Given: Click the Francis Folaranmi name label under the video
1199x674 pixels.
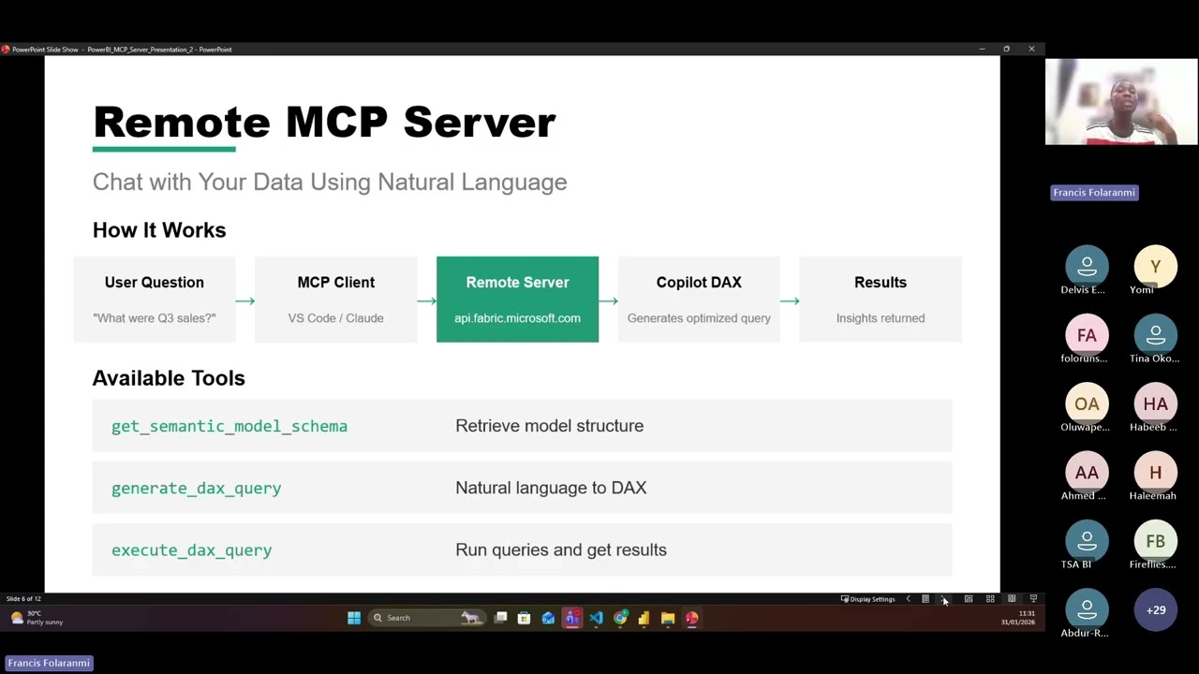Looking at the screenshot, I should [1094, 193].
